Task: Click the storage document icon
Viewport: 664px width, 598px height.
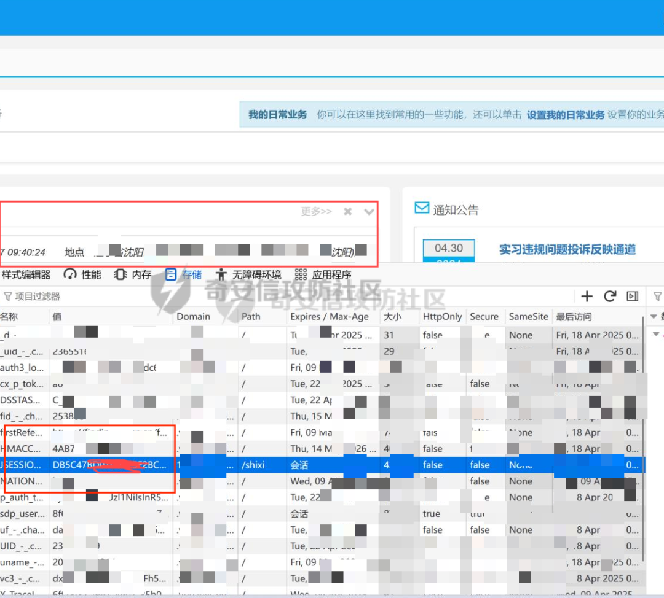Action: point(171,274)
